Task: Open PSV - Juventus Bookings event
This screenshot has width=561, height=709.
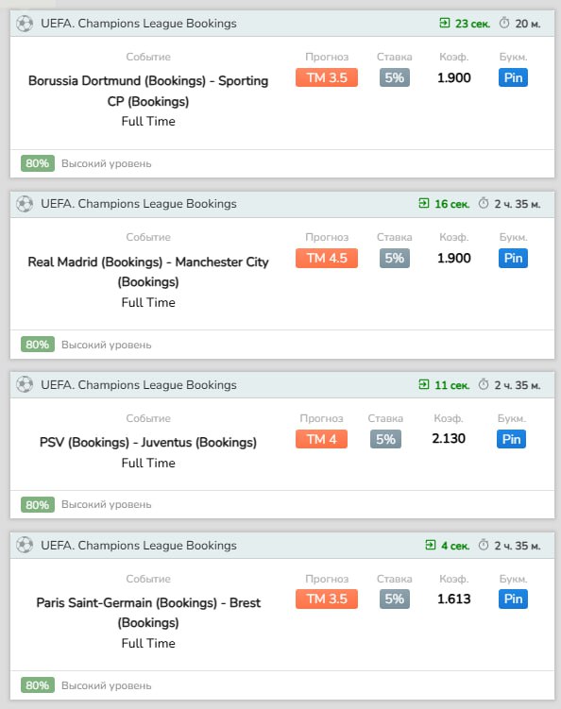Action: (x=148, y=442)
